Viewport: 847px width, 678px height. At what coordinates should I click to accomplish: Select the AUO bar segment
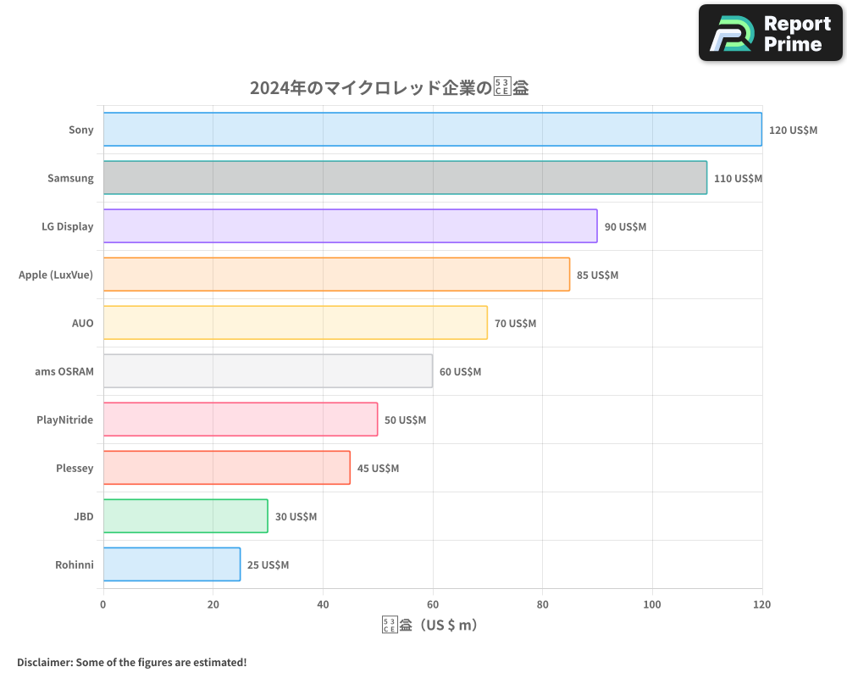point(295,323)
